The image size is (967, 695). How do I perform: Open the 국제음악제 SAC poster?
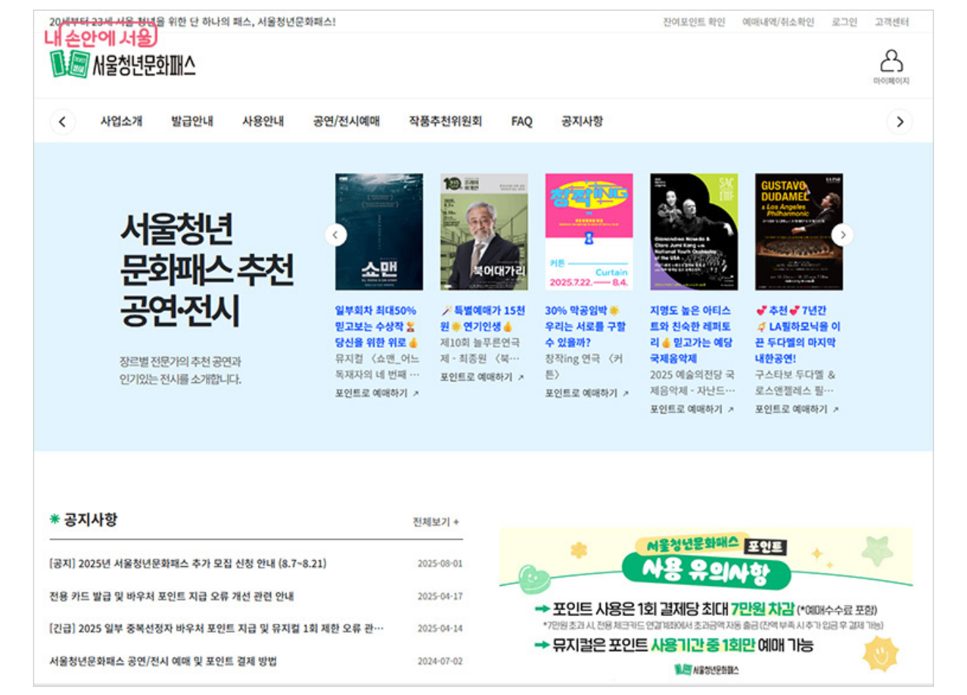[694, 232]
